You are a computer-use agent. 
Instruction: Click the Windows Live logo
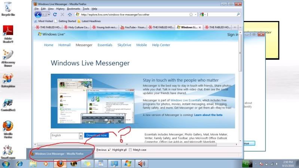(x=51, y=34)
